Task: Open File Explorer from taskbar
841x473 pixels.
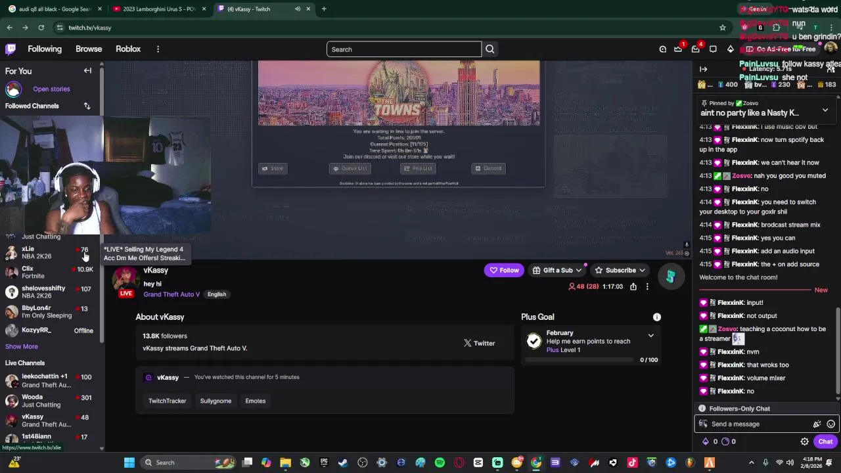Action: pos(285,462)
